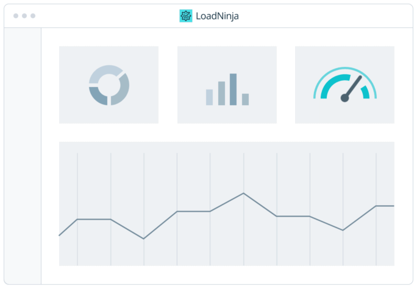Select the highest peak on line chart
This screenshot has height=289, width=417.
(243, 193)
